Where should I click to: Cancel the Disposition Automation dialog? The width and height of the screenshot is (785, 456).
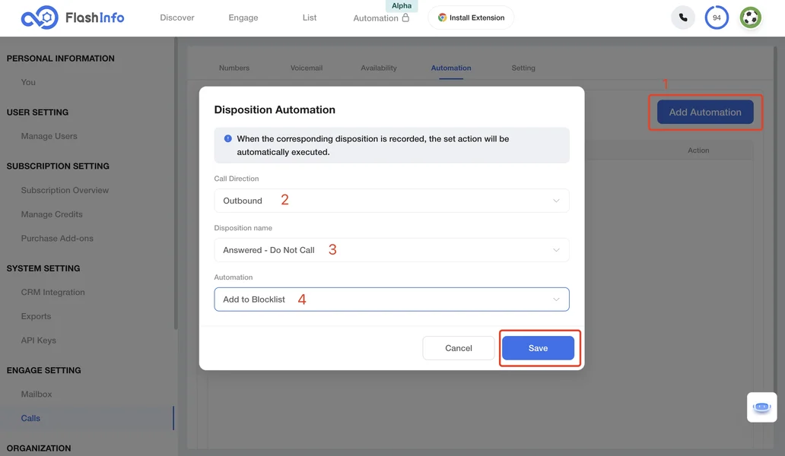tap(458, 348)
